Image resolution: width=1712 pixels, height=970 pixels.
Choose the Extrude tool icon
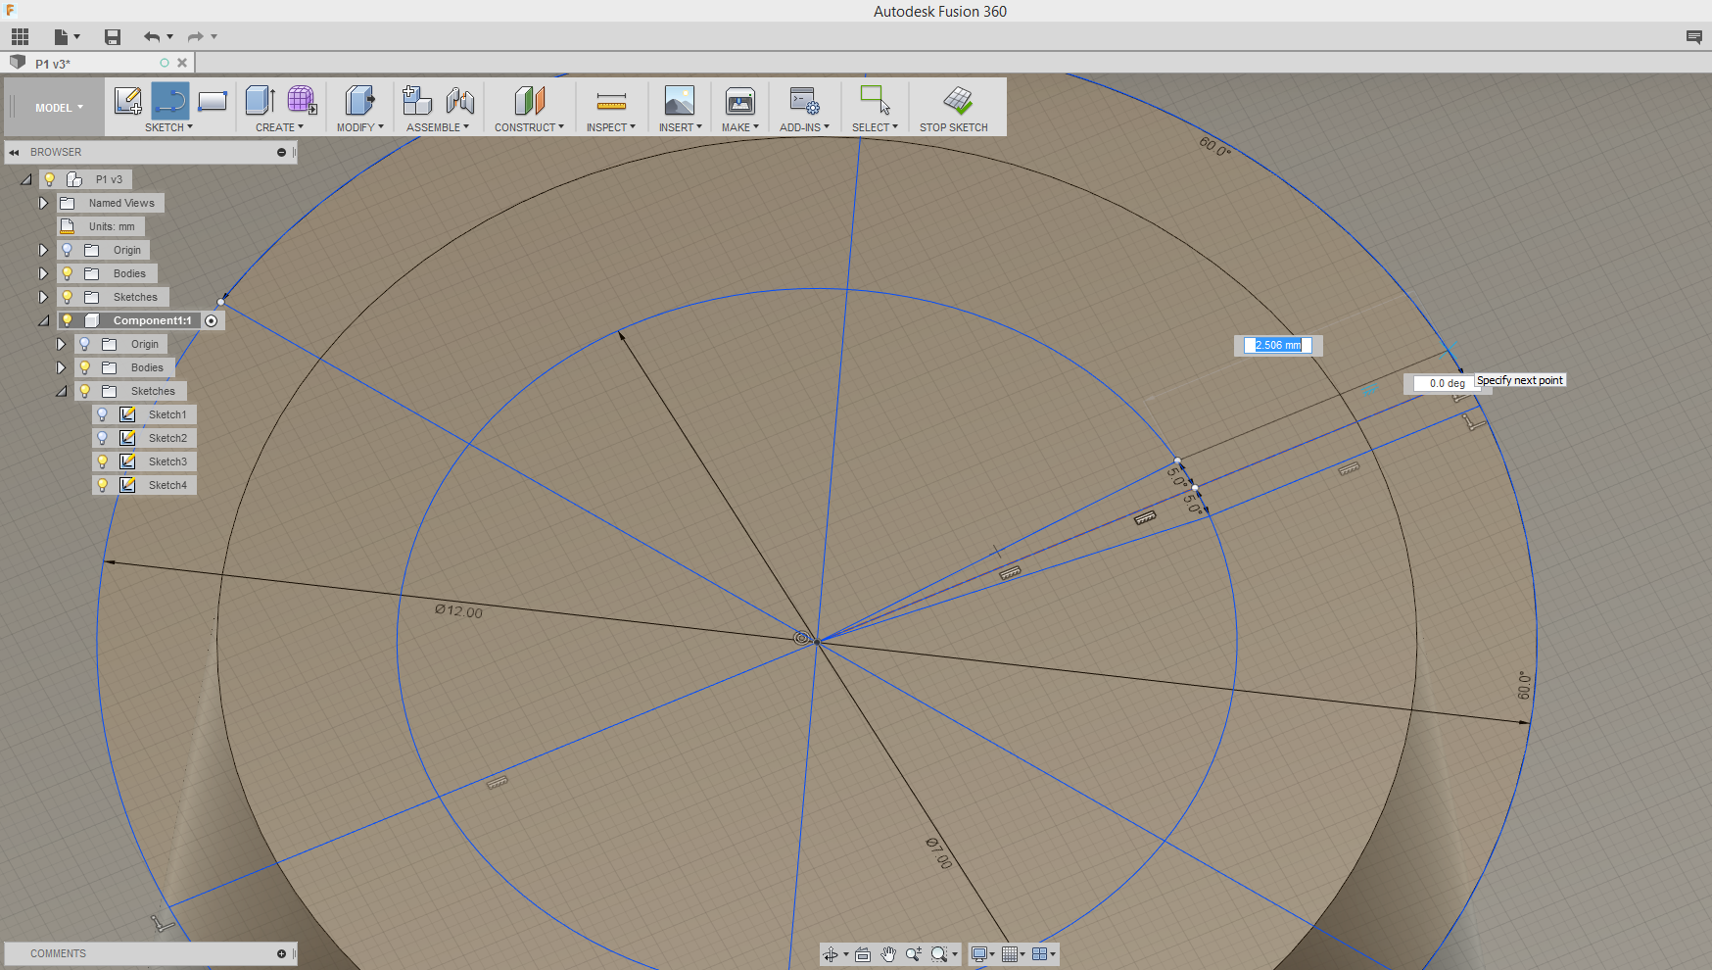[260, 100]
